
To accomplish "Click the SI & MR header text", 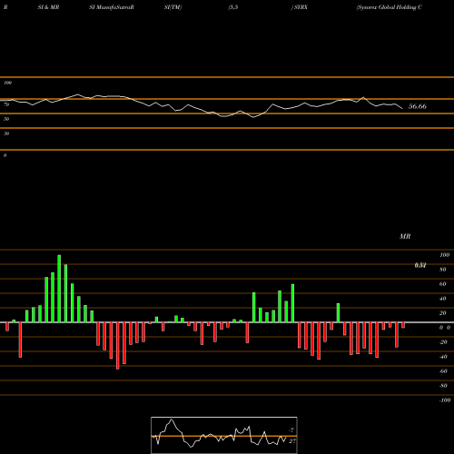I will [x=48, y=7].
